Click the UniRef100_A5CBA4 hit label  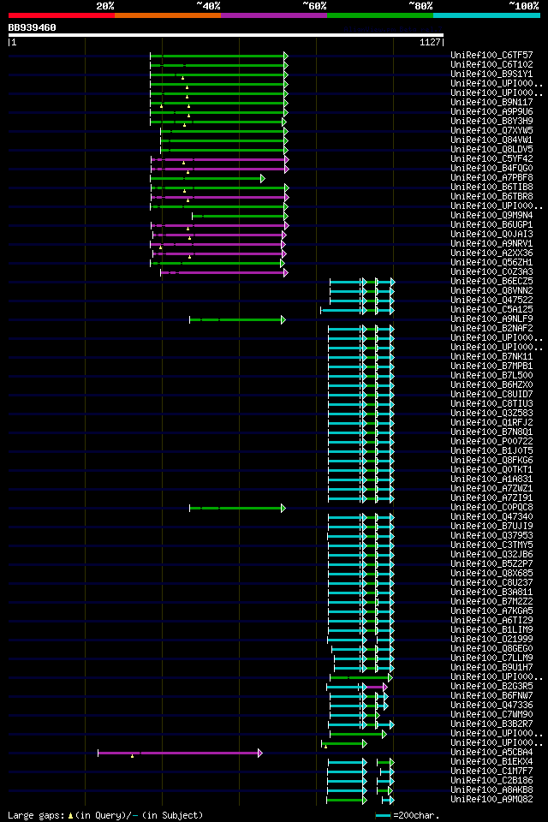[x=491, y=753]
